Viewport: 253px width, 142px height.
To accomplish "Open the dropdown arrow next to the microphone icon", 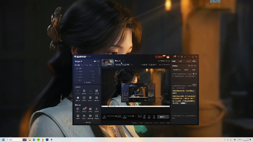I will tap(106, 116).
